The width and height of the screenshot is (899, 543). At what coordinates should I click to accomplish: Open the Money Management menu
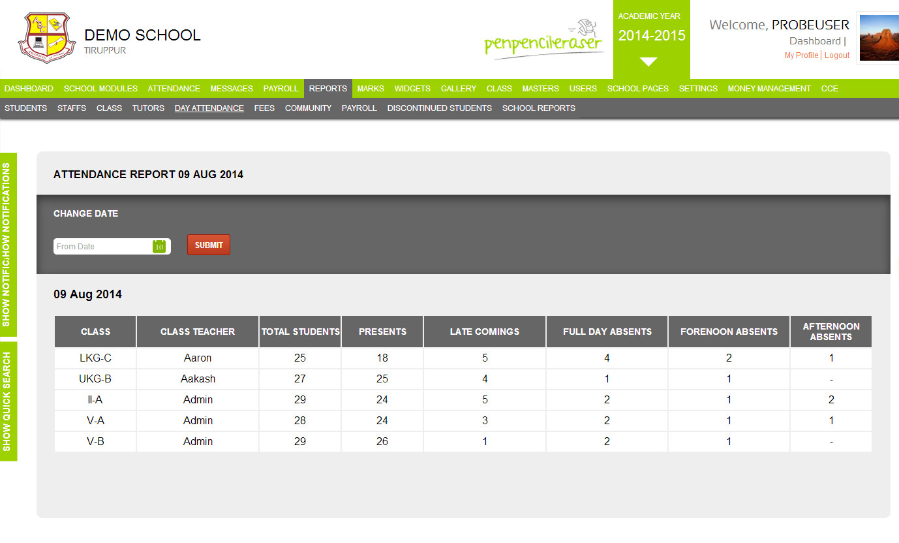click(769, 88)
